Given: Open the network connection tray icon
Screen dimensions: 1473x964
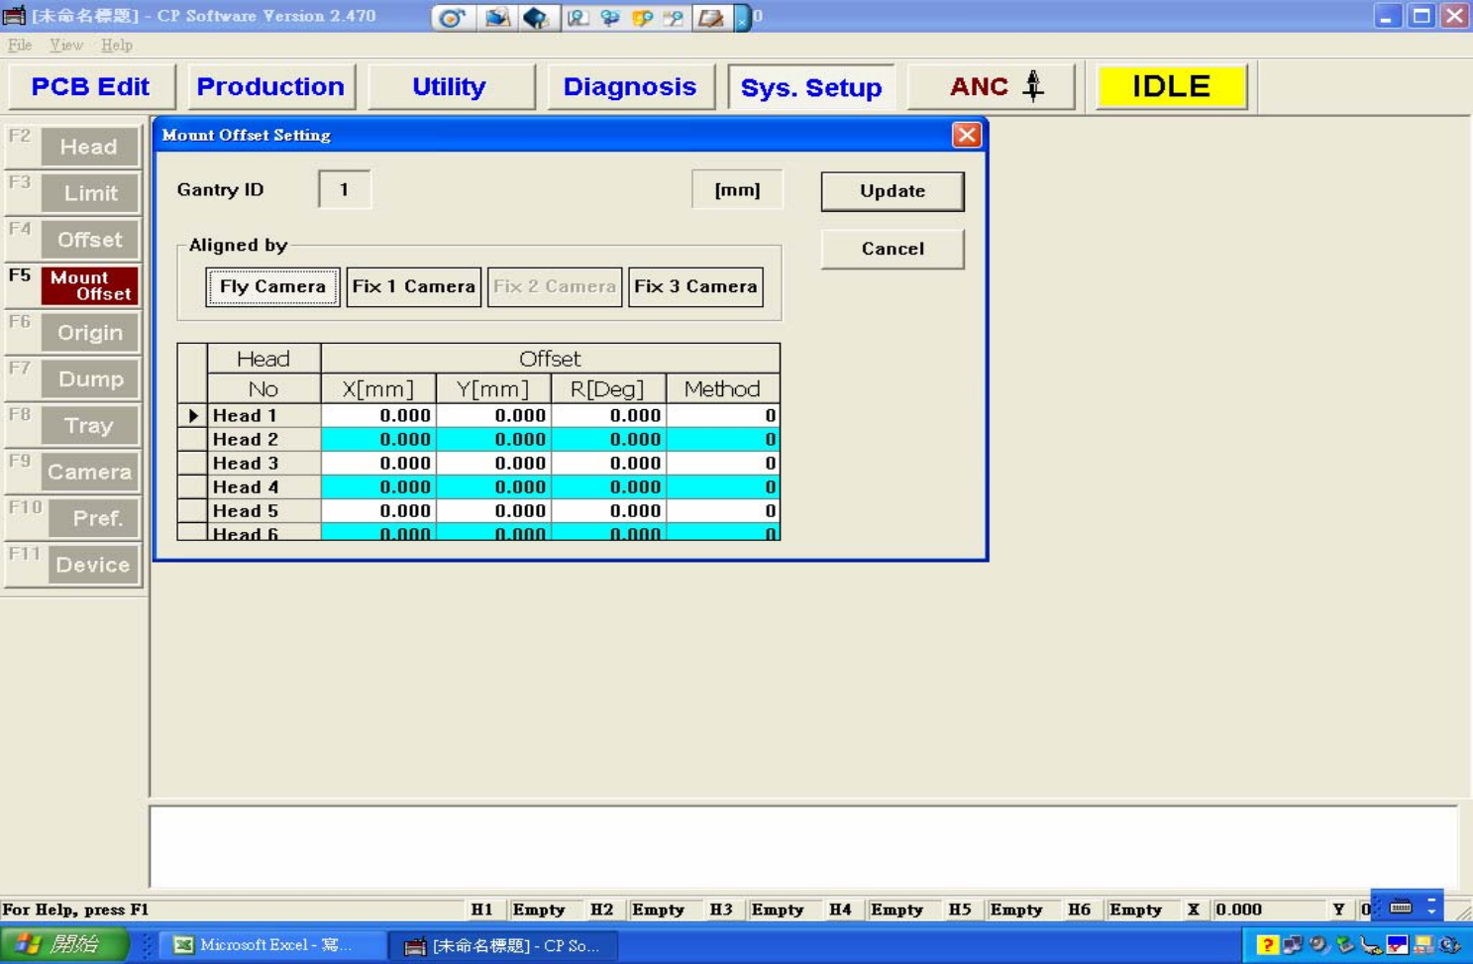Looking at the screenshot, I should [1292, 944].
